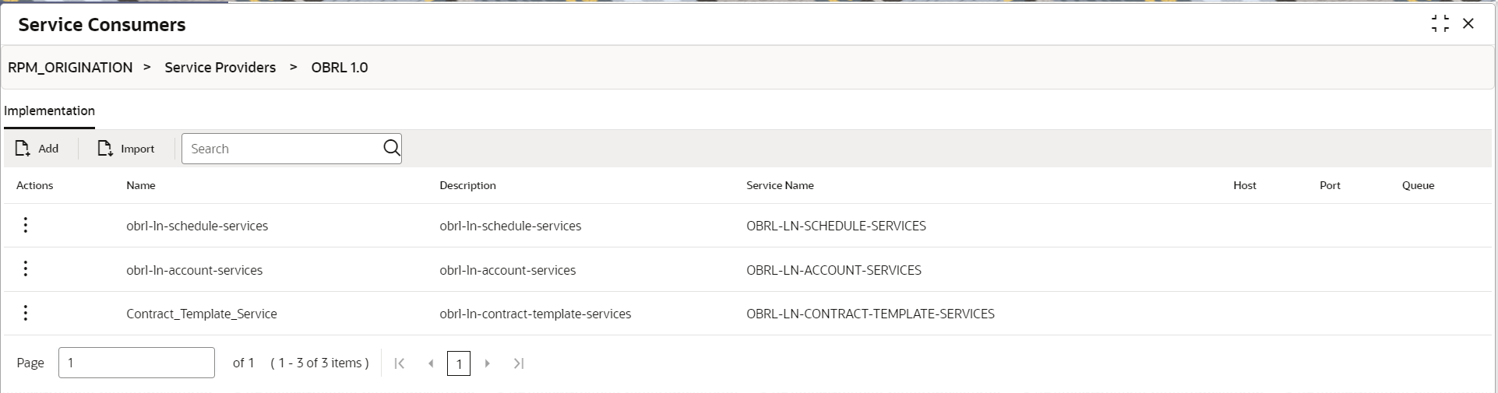Click the search magnifier icon
Screen dimensions: 1498x393
tap(392, 148)
